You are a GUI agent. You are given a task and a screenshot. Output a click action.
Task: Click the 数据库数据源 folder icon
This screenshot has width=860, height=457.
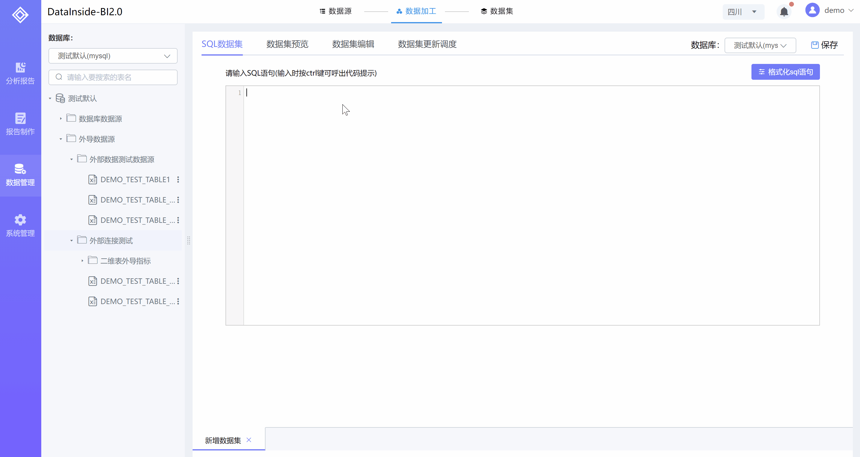tap(71, 118)
